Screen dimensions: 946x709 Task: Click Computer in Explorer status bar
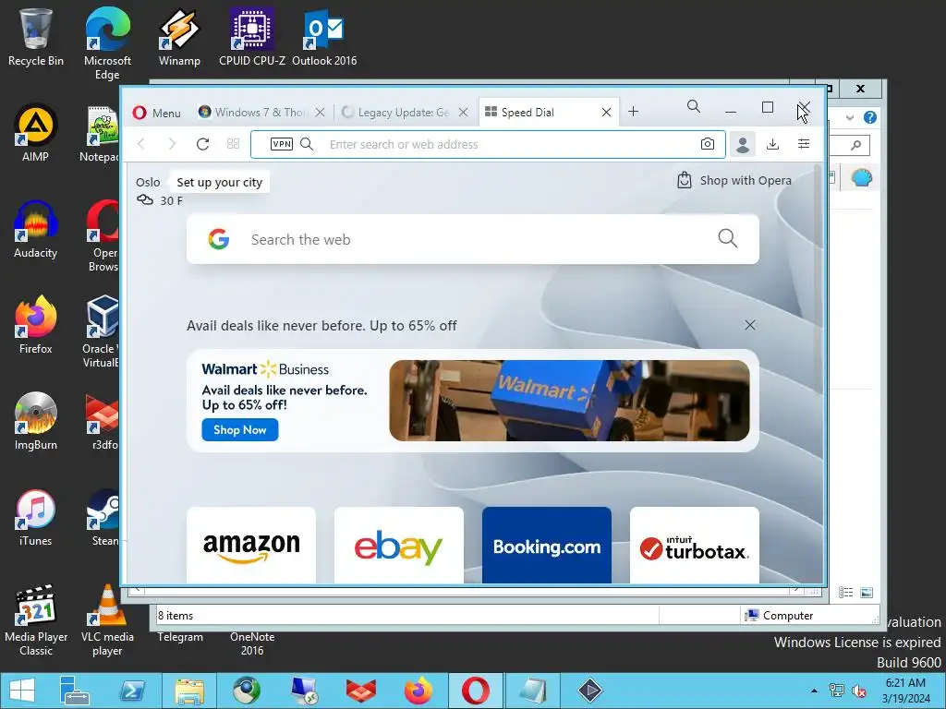[x=779, y=616]
